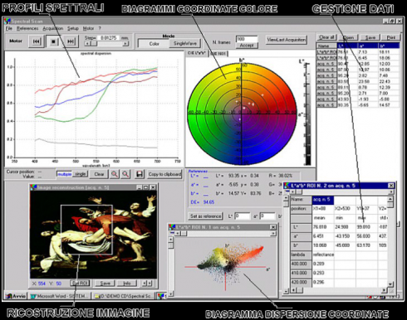Toggle the multiple curves mode button
The height and width of the screenshot is (320, 407).
coord(64,174)
